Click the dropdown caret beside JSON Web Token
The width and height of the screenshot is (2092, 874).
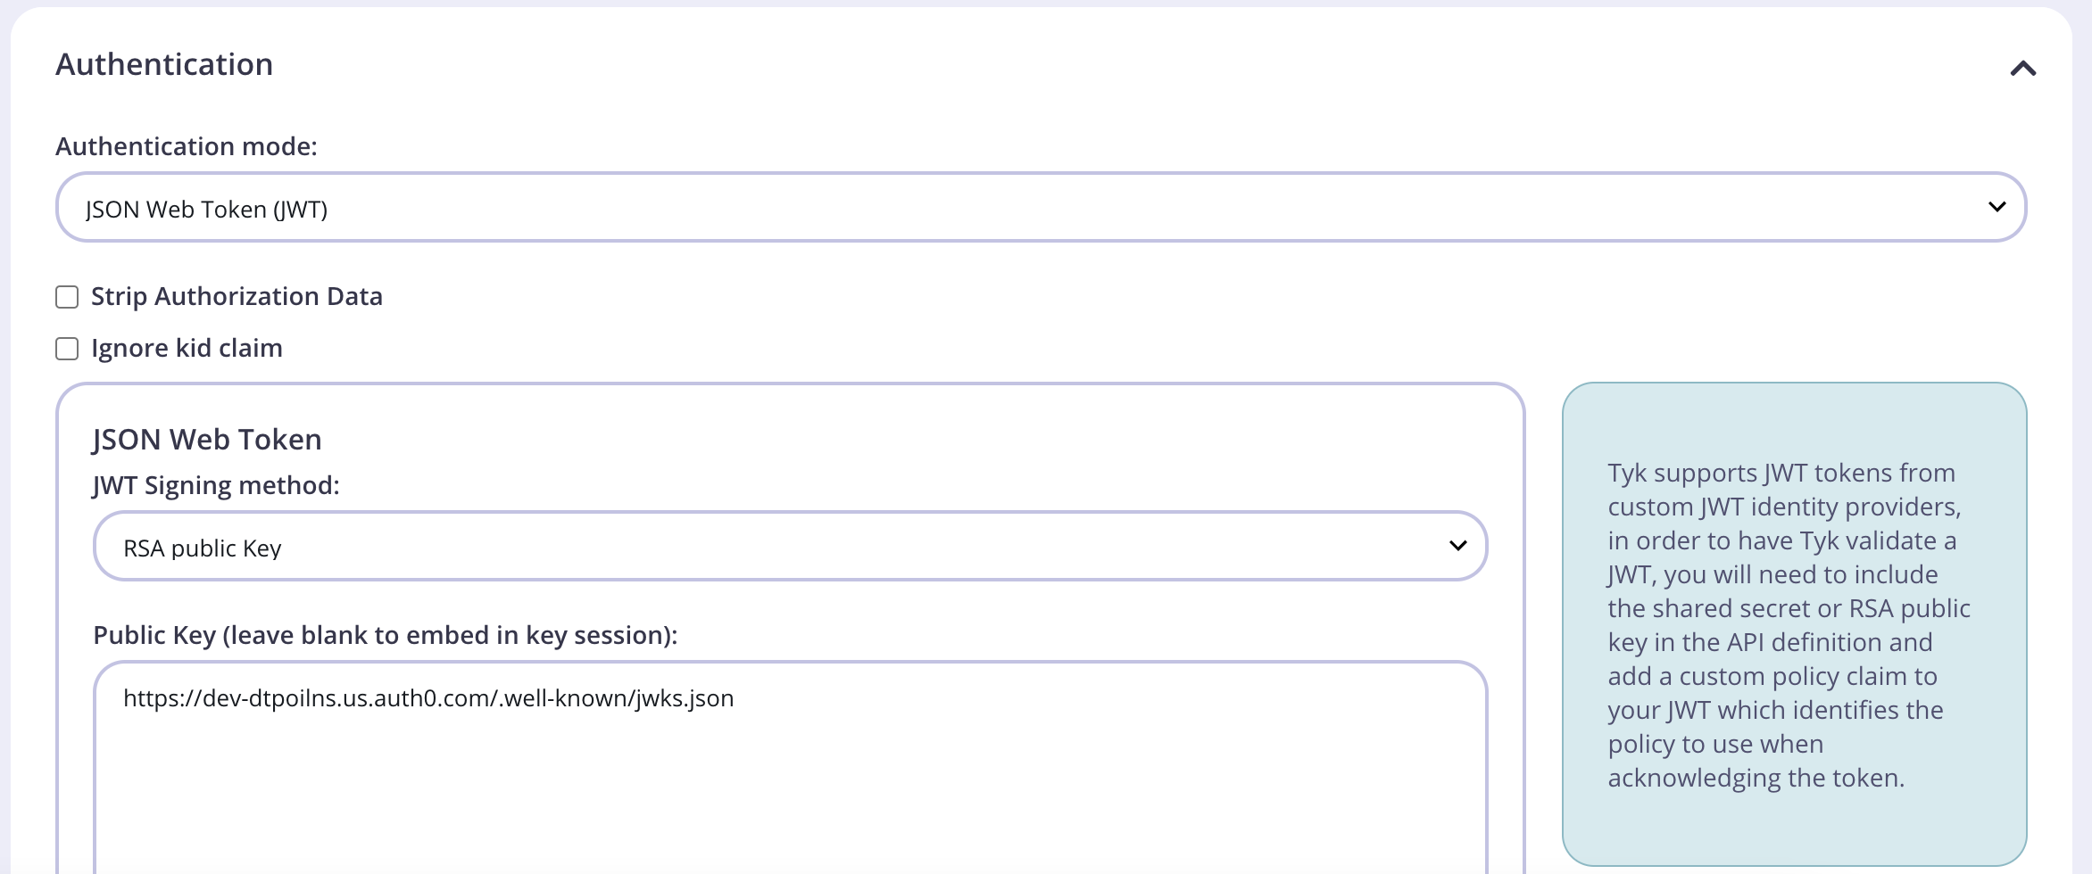pos(1999,206)
